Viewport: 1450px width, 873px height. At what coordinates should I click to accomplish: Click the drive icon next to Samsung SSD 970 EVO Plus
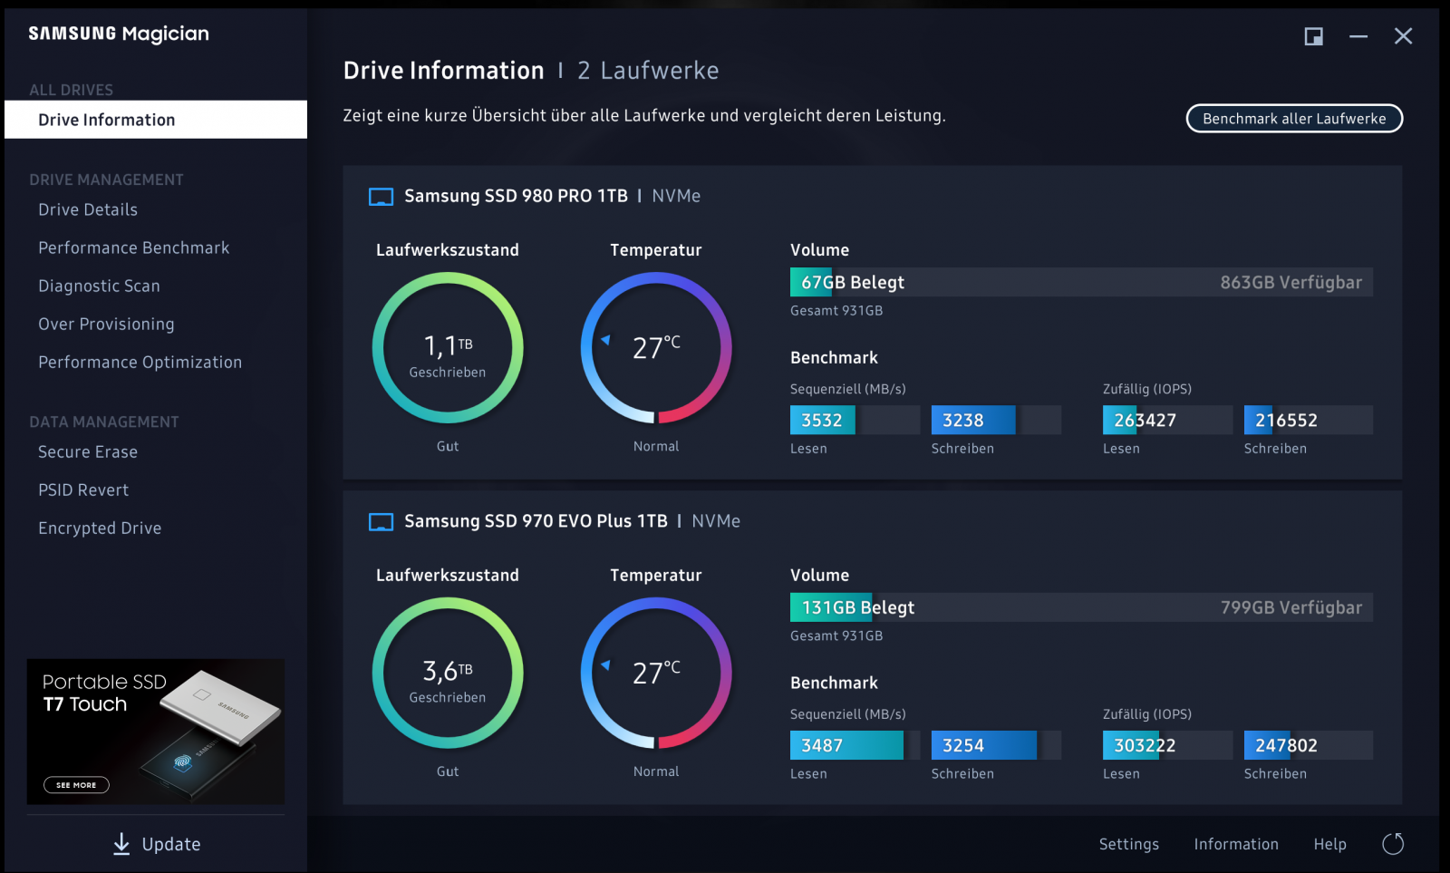pyautogui.click(x=382, y=522)
